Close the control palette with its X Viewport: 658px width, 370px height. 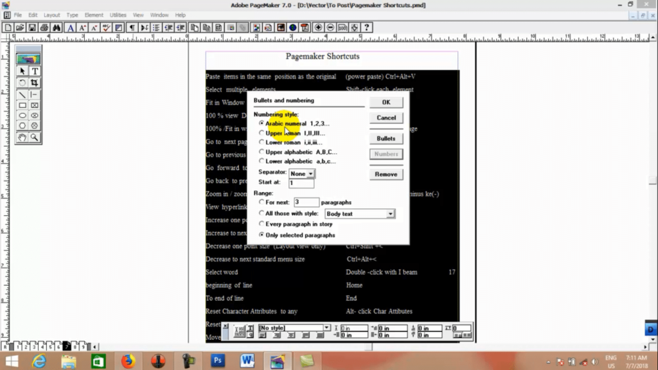click(226, 326)
